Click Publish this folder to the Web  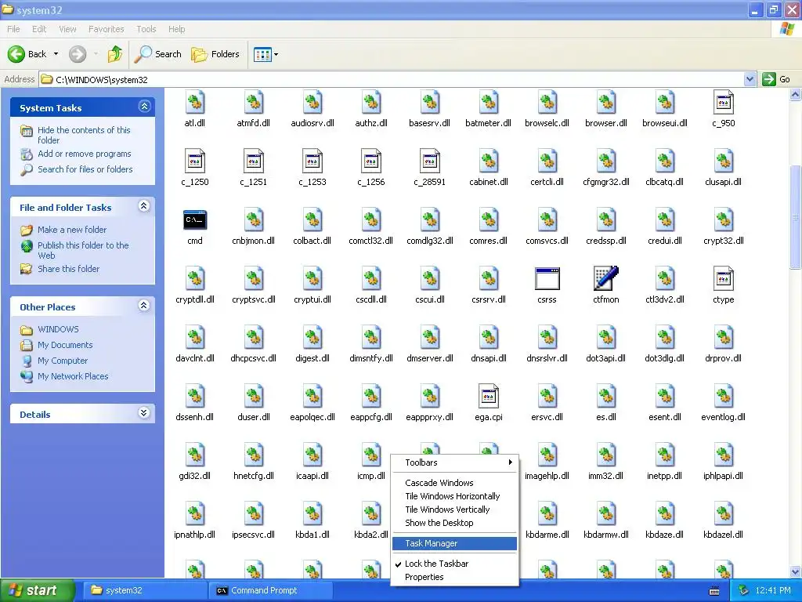(83, 250)
